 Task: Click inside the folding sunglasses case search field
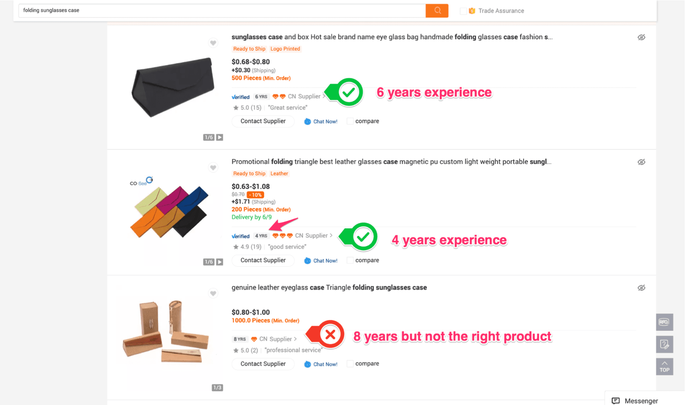coord(144,10)
